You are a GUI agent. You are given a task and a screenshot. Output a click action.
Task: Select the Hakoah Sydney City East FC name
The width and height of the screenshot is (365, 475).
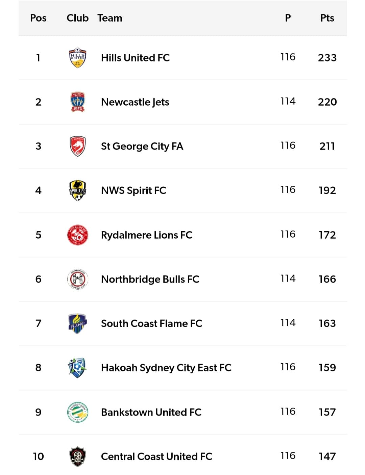pyautogui.click(x=166, y=368)
